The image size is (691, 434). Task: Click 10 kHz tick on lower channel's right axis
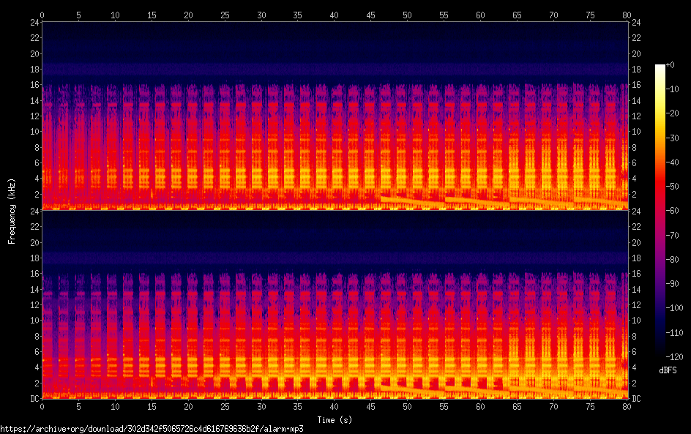click(636, 321)
